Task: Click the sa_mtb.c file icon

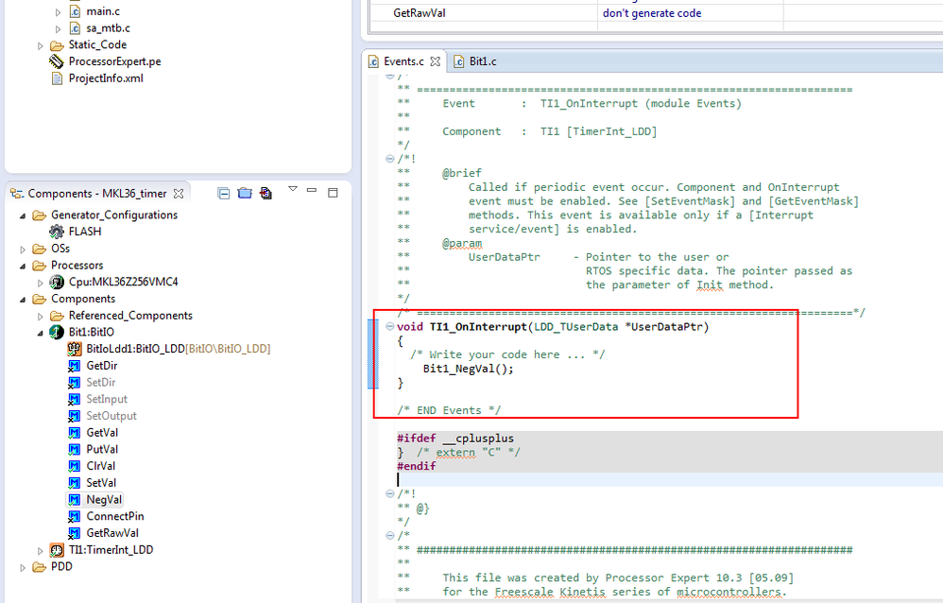Action: point(75,28)
